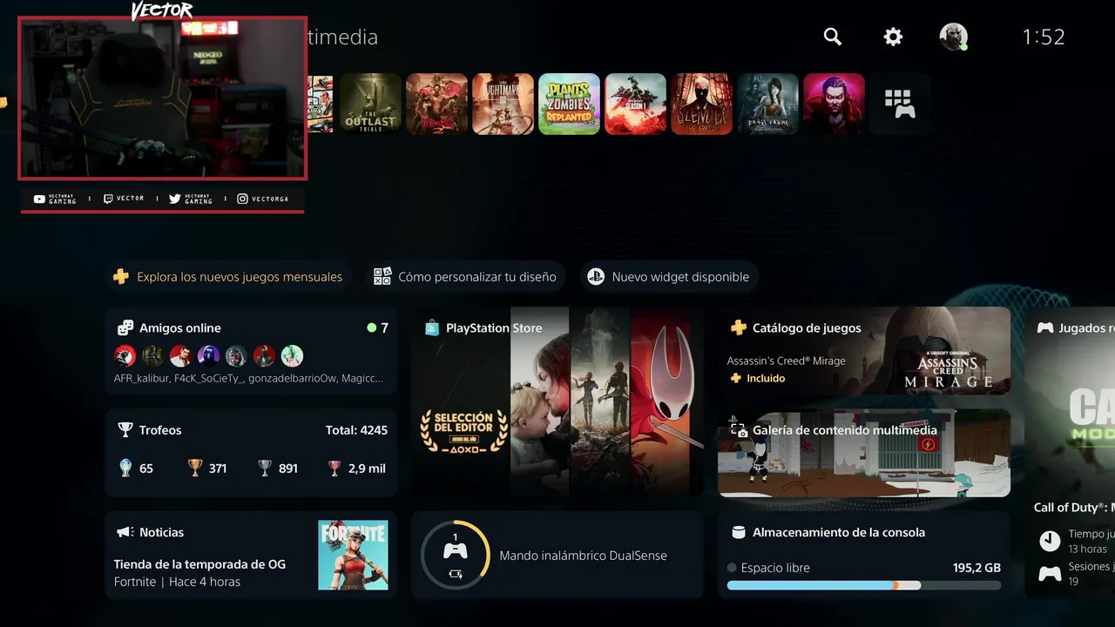Open the Fortnite news thumbnail
Viewport: 1115px width, 627px height.
353,556
